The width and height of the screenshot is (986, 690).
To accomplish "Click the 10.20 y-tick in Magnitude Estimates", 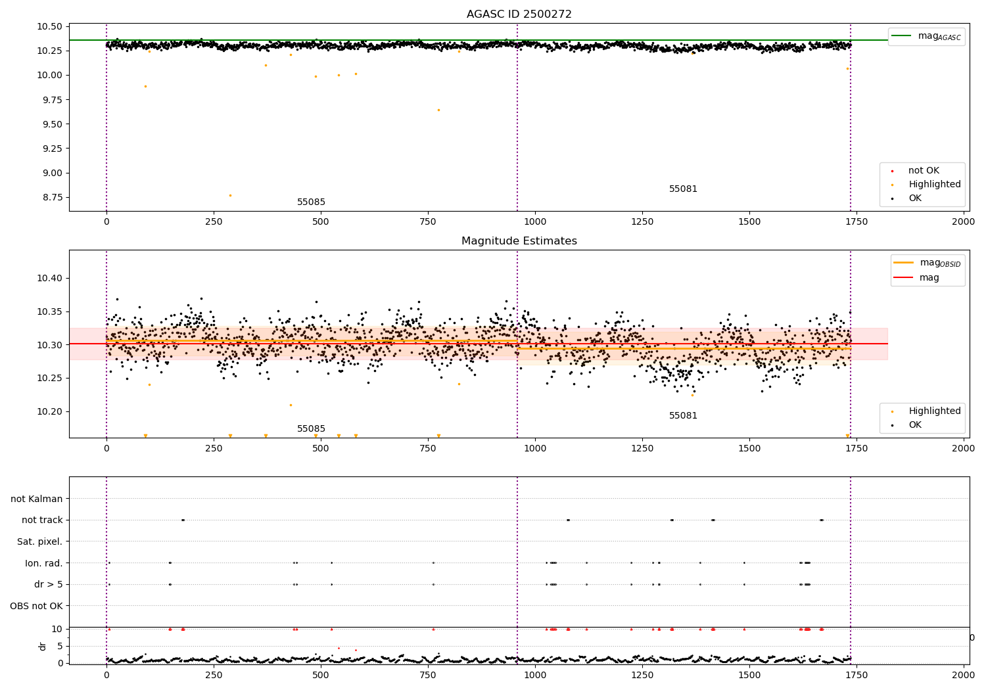I will tap(49, 411).
